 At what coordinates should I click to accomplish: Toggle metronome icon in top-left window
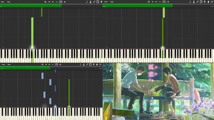(91, 2)
